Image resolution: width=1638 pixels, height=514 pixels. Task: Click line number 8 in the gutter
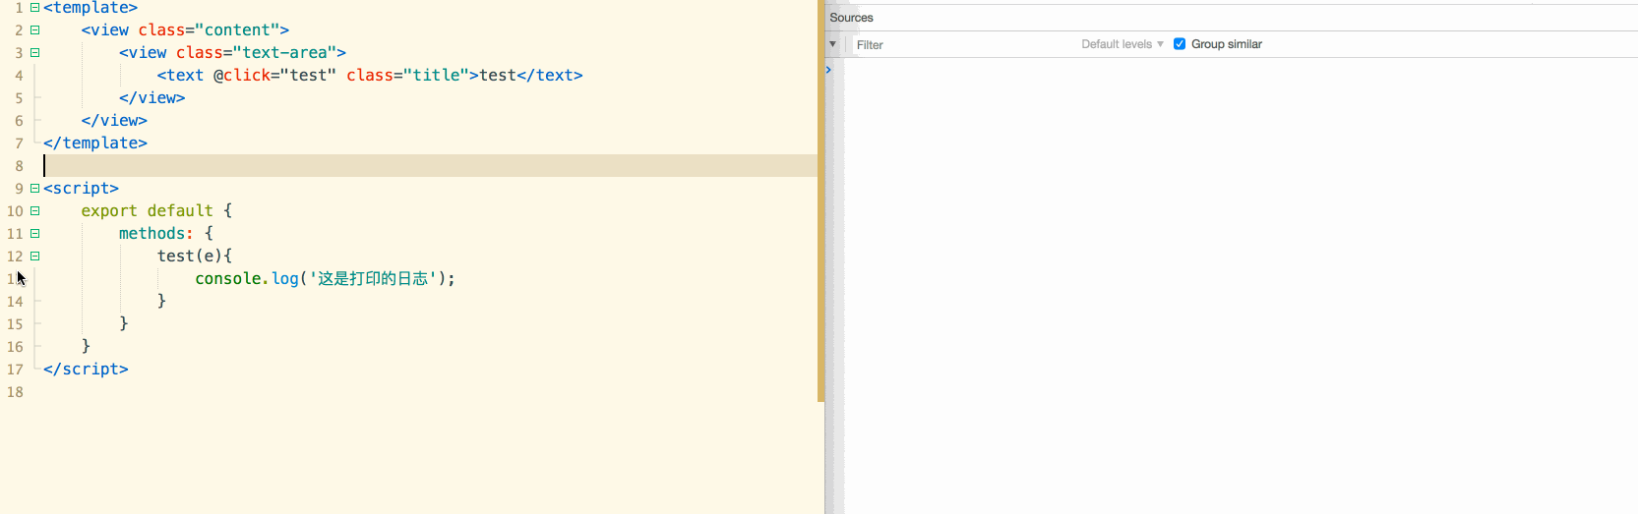[x=19, y=166]
